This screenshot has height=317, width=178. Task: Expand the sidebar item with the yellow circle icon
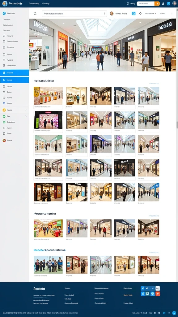(x=14, y=110)
